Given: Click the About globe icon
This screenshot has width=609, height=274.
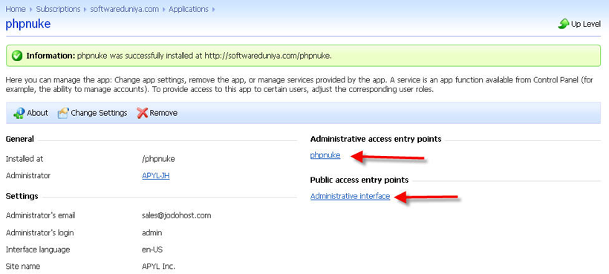Looking at the screenshot, I should pyautogui.click(x=19, y=114).
